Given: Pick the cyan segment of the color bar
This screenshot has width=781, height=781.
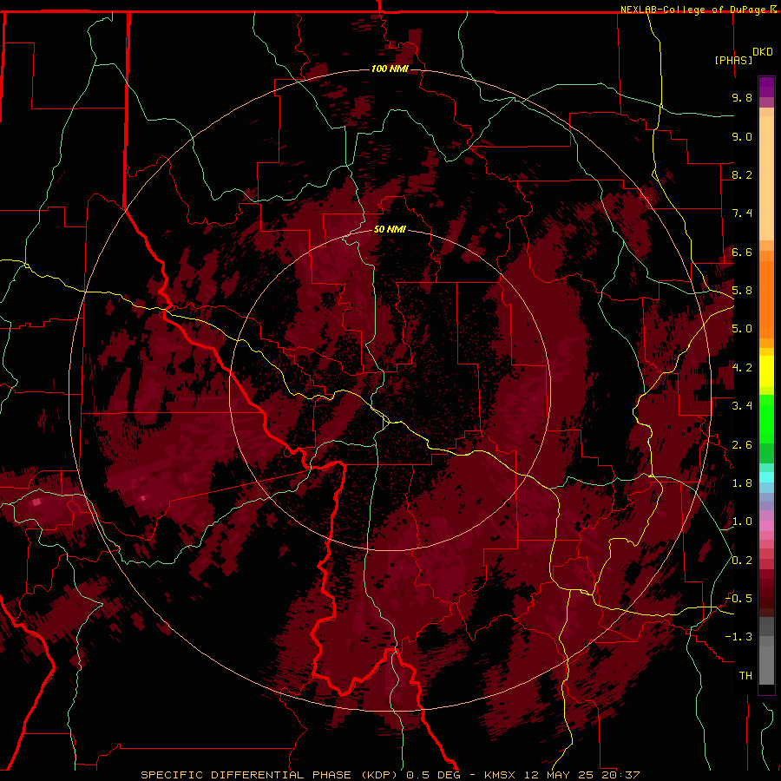Looking at the screenshot, I should click(x=766, y=477).
